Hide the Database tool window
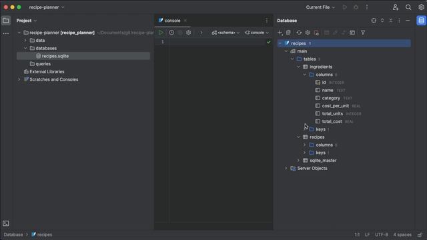The image size is (427, 240). click(x=408, y=21)
